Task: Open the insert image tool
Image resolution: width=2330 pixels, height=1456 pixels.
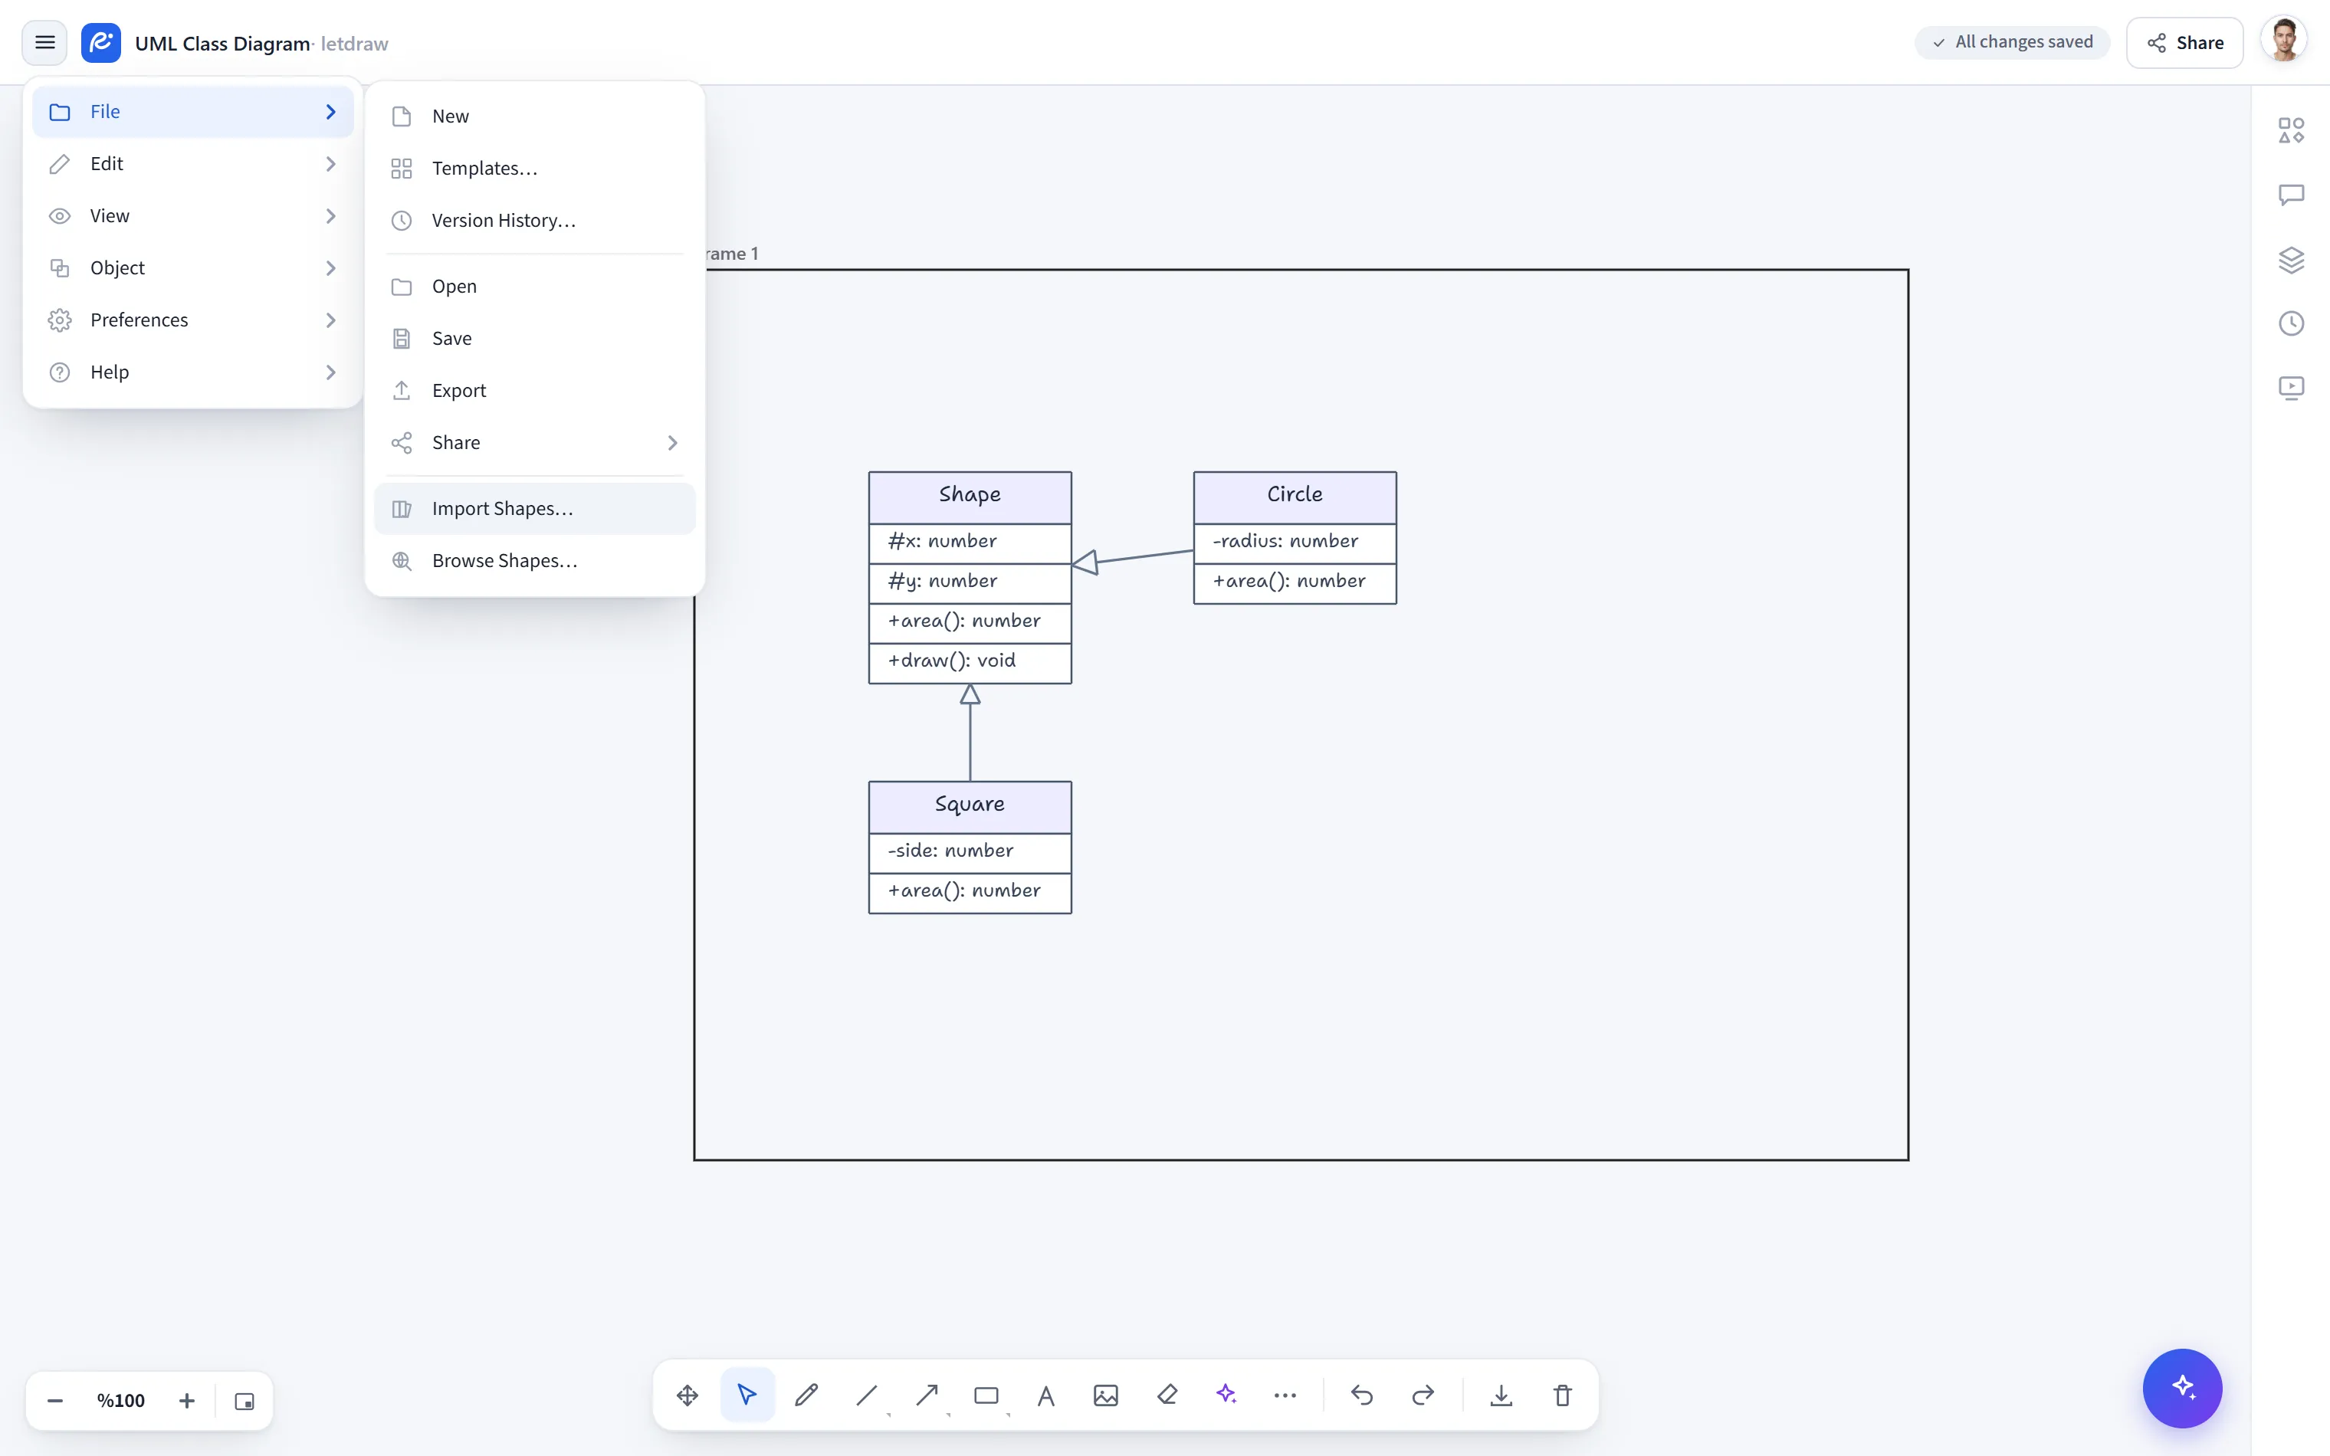Action: [1106, 1395]
